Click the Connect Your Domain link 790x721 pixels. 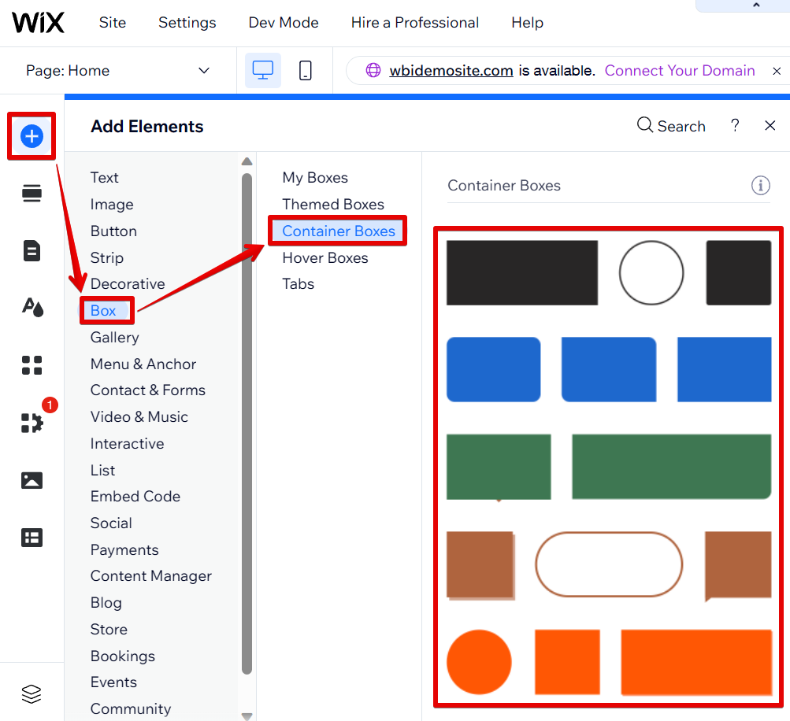point(680,71)
